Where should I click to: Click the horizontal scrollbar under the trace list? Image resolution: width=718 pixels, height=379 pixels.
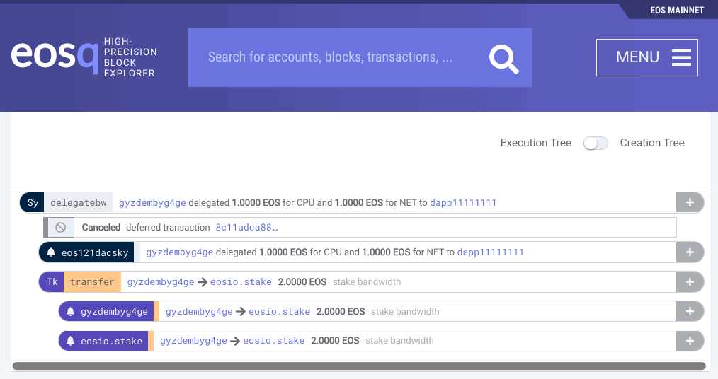point(359,366)
